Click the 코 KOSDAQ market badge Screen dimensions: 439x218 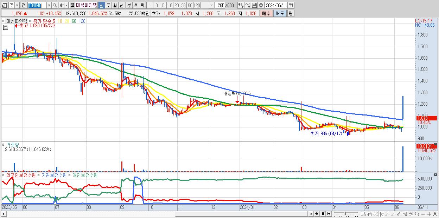click(x=72, y=5)
